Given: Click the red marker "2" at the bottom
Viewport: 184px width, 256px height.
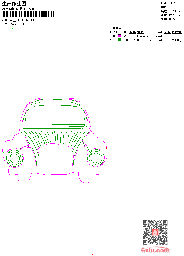Looking at the screenshot, I should [93, 254].
